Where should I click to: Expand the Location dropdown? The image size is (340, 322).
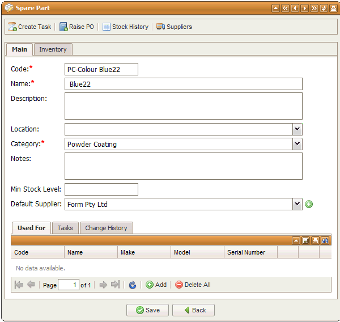pos(297,129)
